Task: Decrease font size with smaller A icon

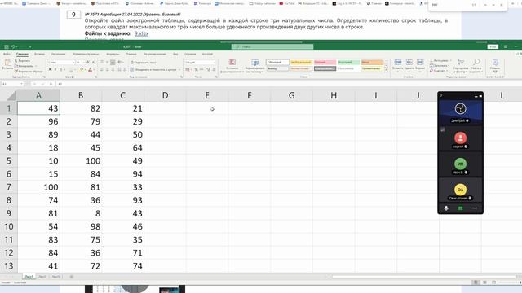Action: pyautogui.click(x=93, y=63)
